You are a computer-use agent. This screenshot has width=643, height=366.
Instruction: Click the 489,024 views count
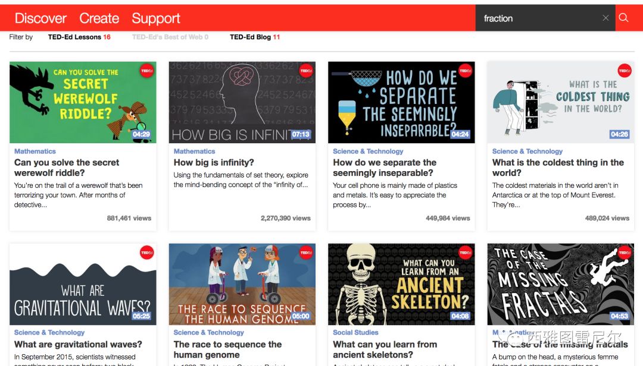coord(607,218)
